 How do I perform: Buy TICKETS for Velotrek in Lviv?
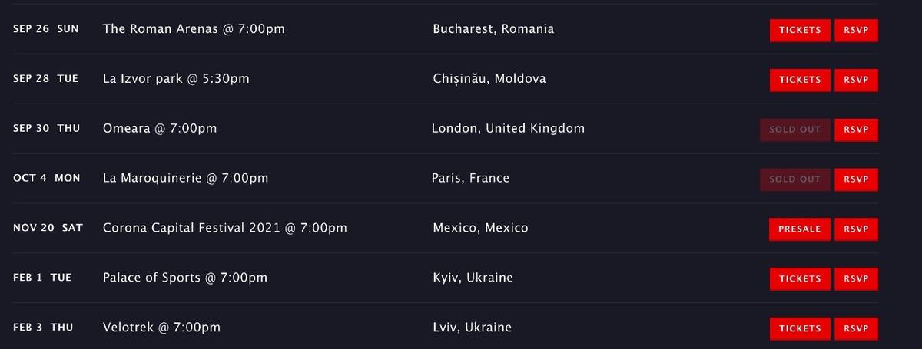point(800,328)
